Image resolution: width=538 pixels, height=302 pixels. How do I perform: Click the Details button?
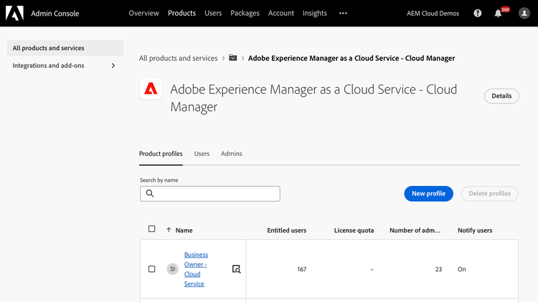click(501, 96)
